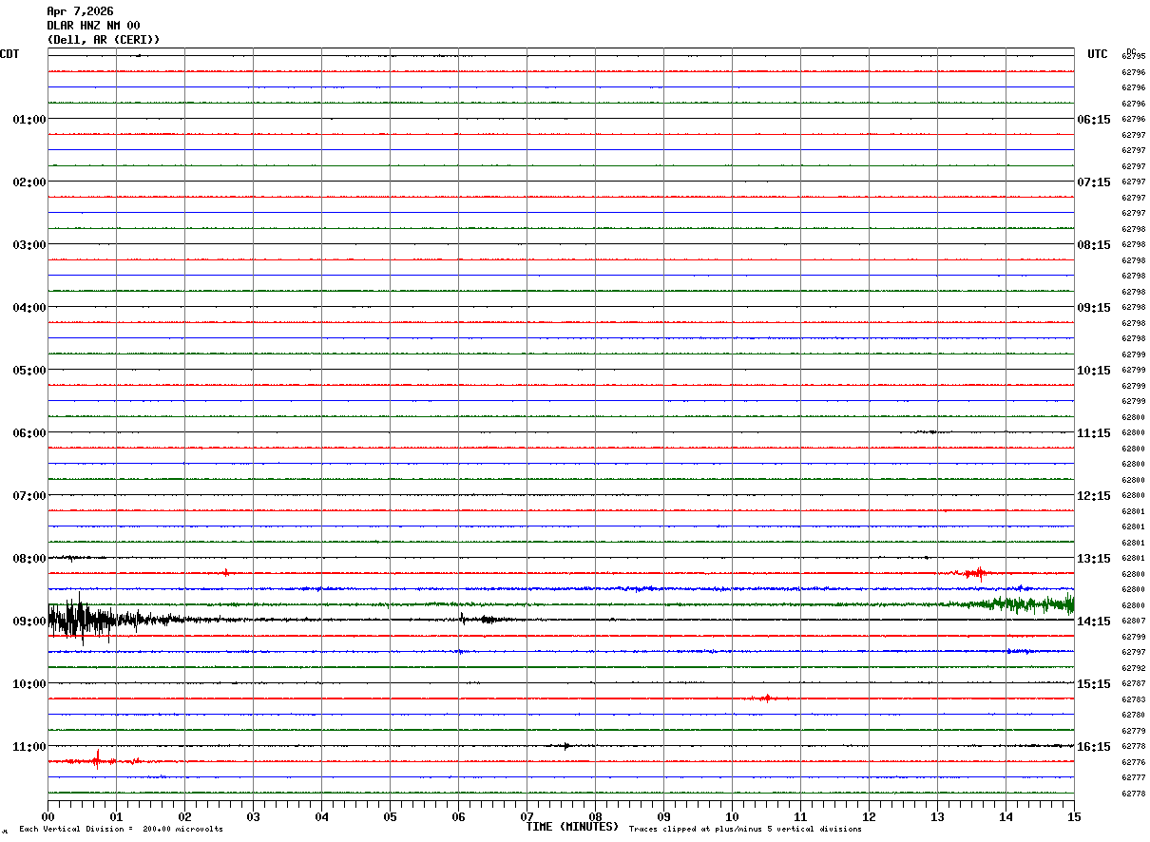The image size is (1150, 842).
Task: Click the Each Vertical Division microvolts note
Action: click(121, 830)
